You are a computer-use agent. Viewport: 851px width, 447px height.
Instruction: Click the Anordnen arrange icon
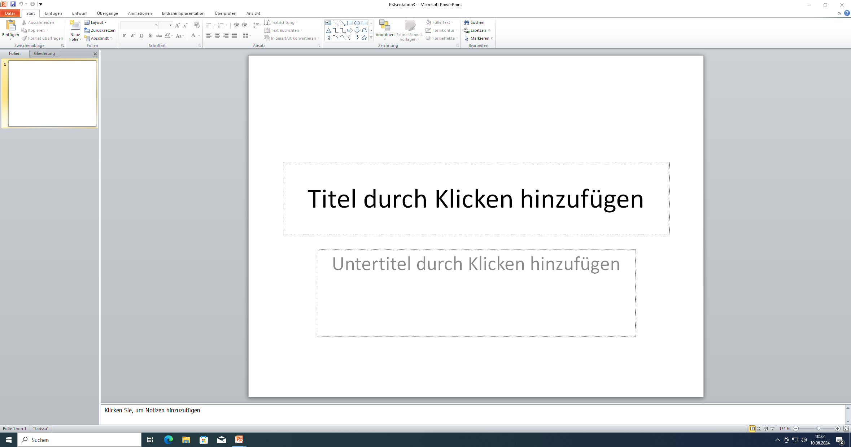coord(385,25)
